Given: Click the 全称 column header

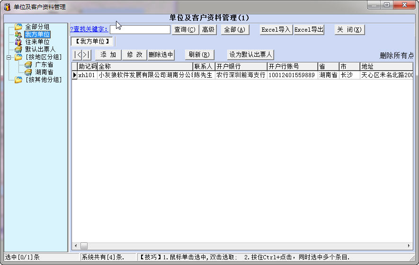Looking at the screenshot, I should click(144, 67).
